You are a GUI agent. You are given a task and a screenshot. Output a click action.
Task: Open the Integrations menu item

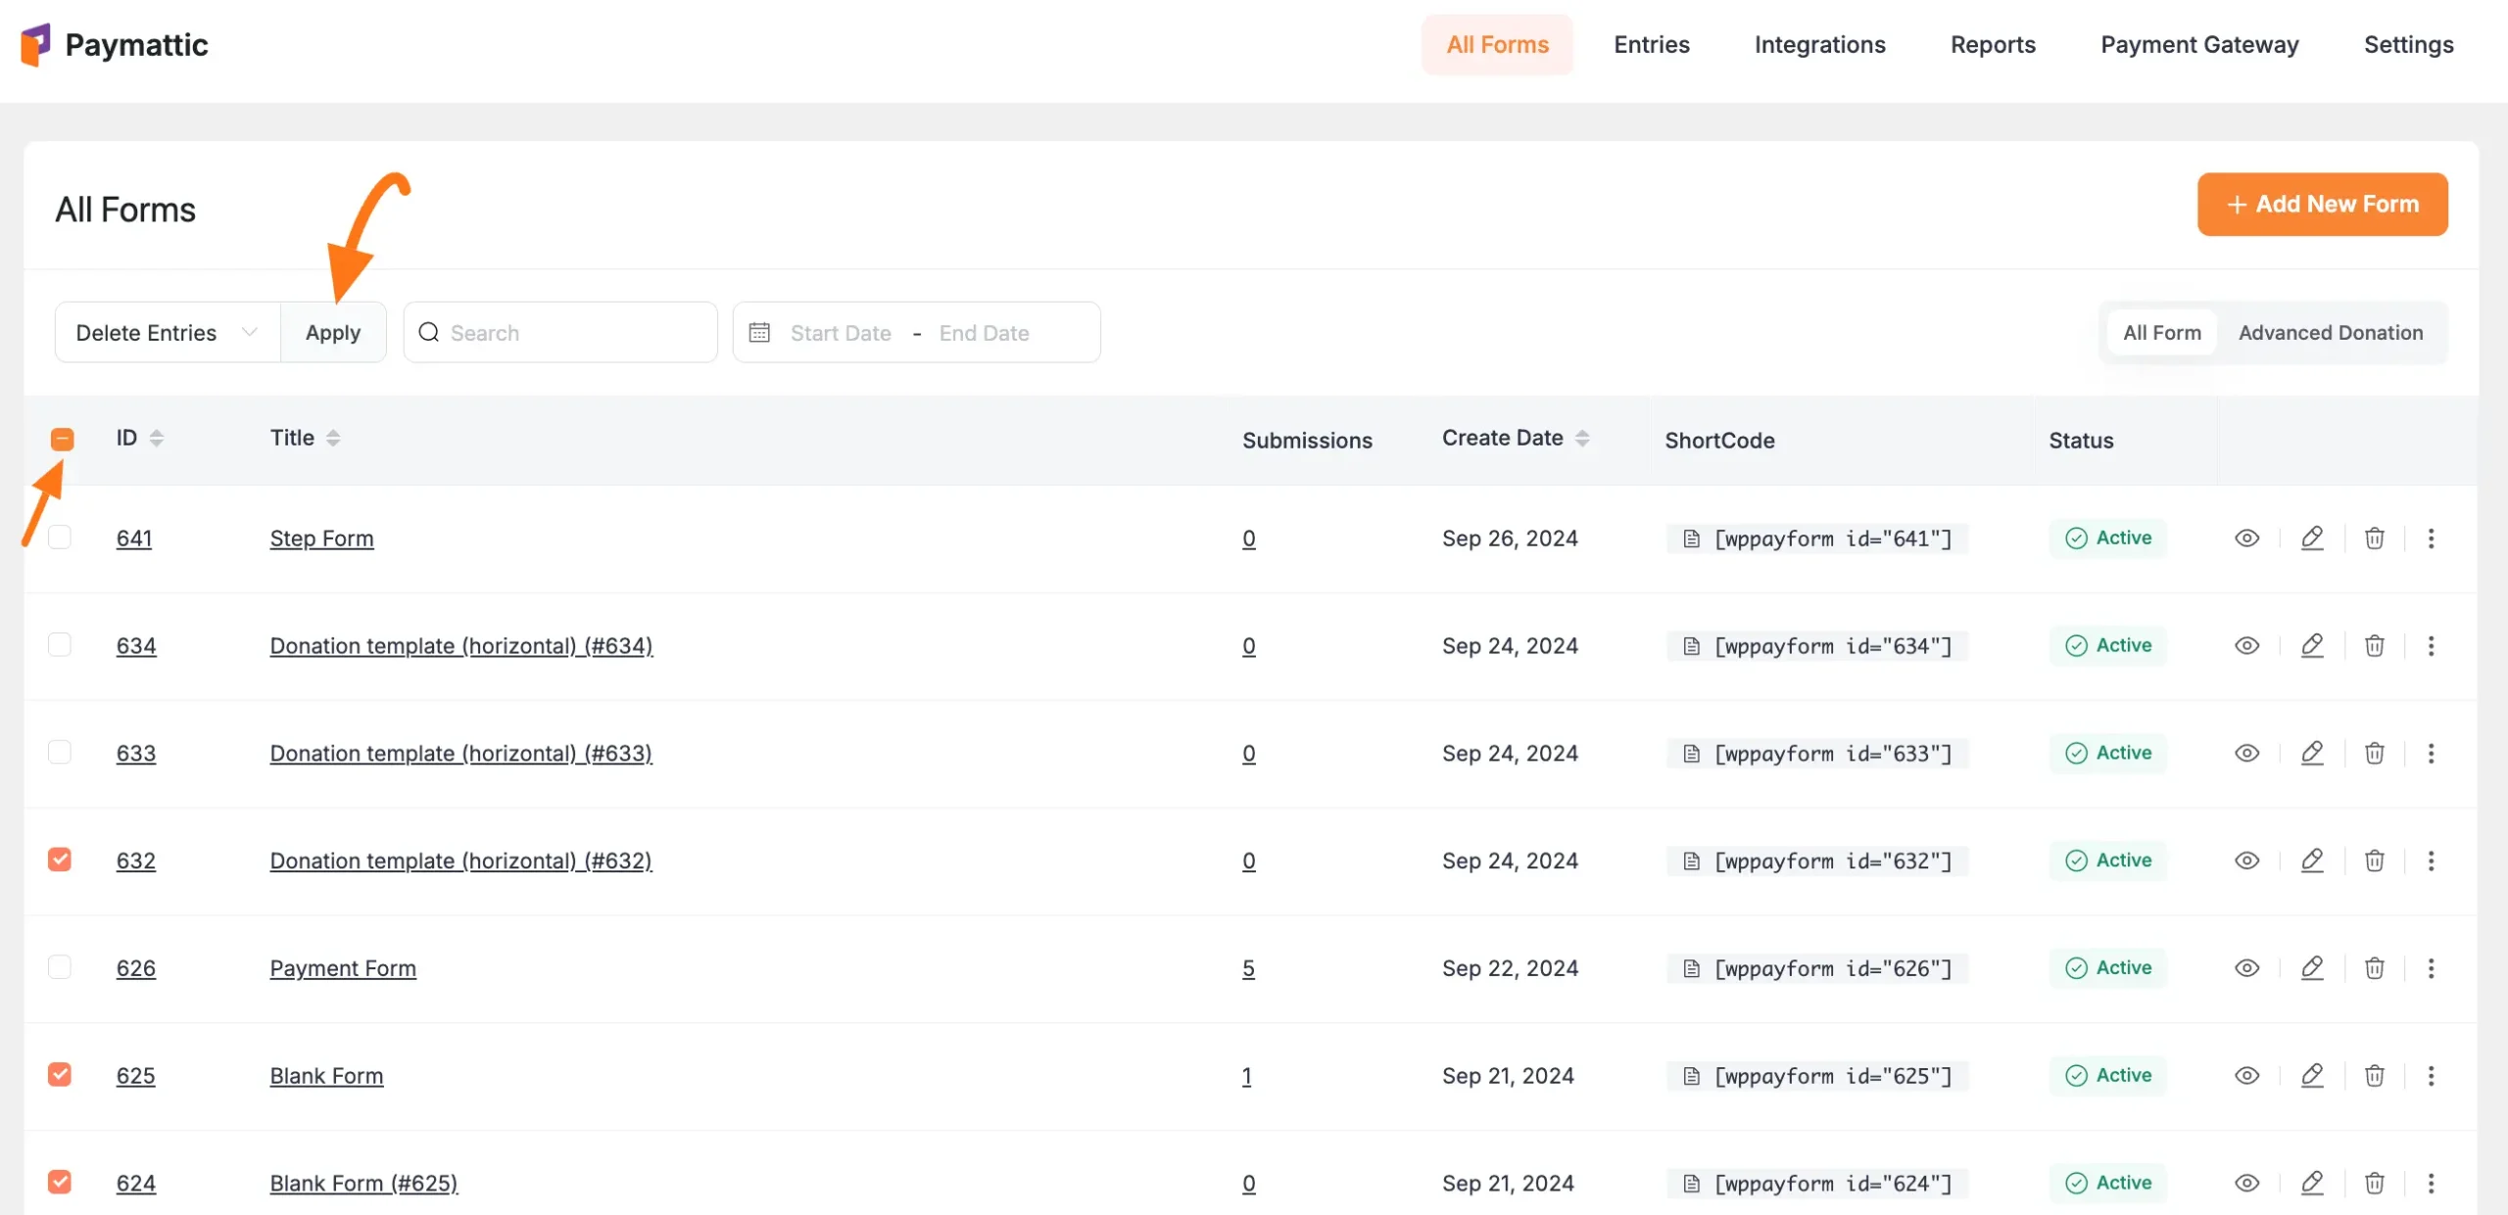(1819, 44)
